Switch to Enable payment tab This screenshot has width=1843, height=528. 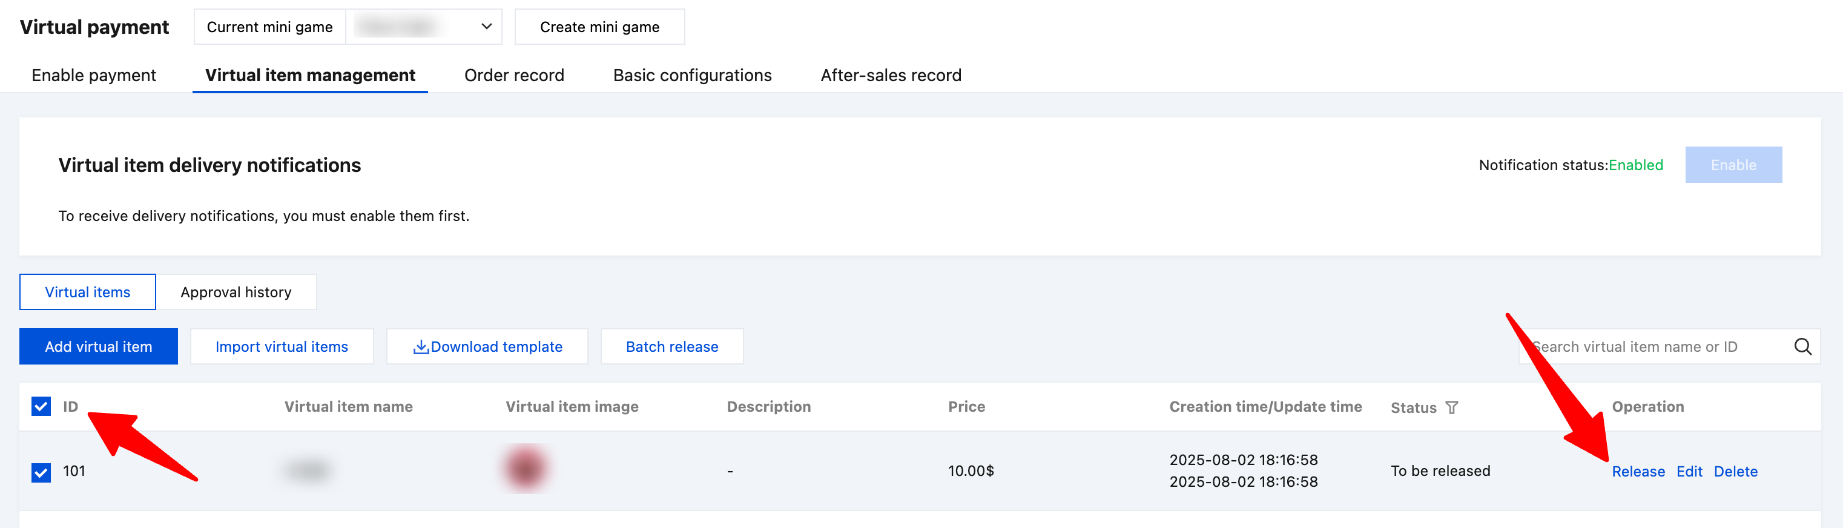94,75
